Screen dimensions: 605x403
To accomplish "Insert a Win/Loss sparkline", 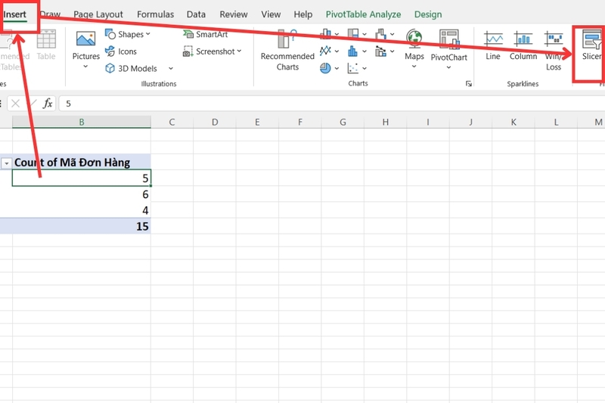I will pos(554,50).
